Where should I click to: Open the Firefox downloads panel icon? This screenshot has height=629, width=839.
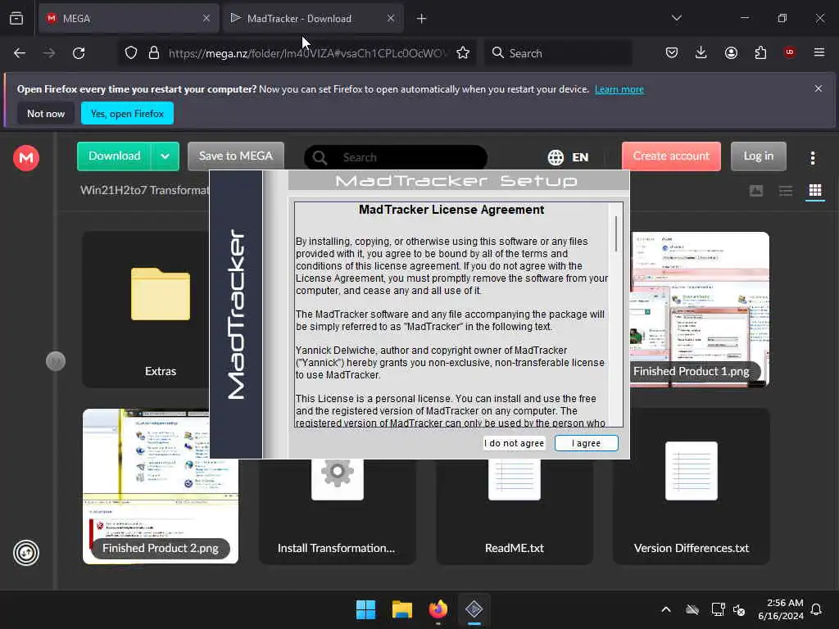pyautogui.click(x=701, y=53)
